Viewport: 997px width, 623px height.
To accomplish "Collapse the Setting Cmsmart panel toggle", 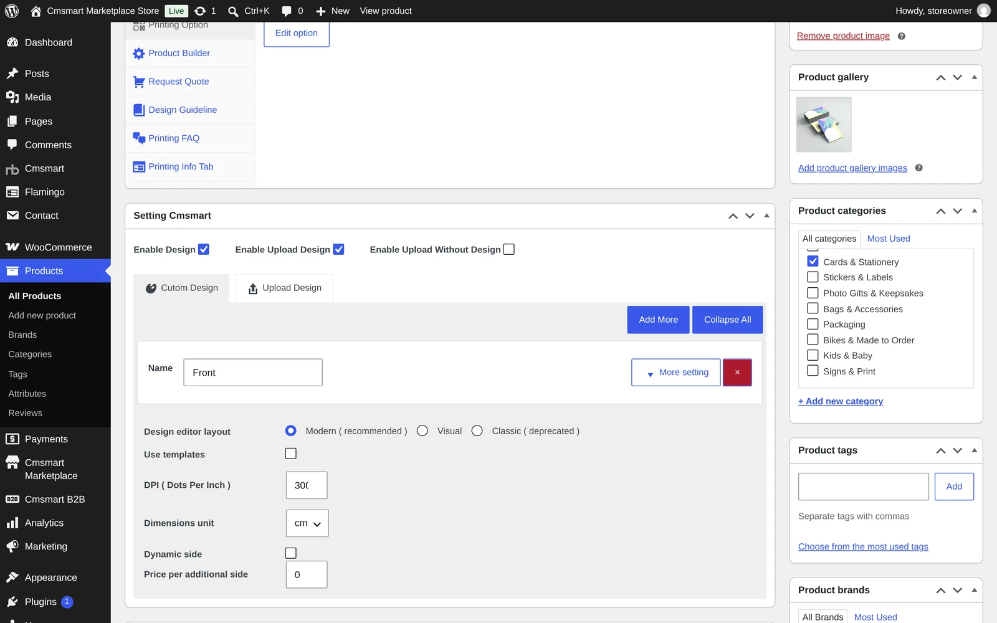I will [x=767, y=216].
